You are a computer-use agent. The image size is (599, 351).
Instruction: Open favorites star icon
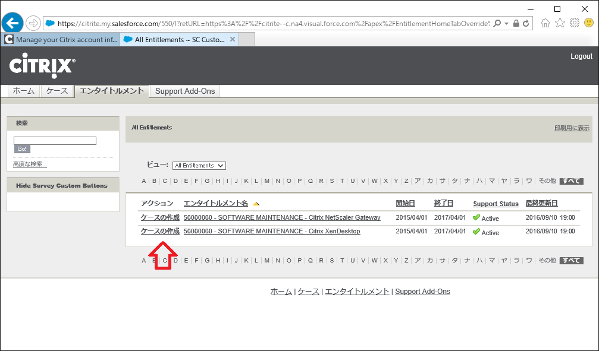(x=560, y=23)
